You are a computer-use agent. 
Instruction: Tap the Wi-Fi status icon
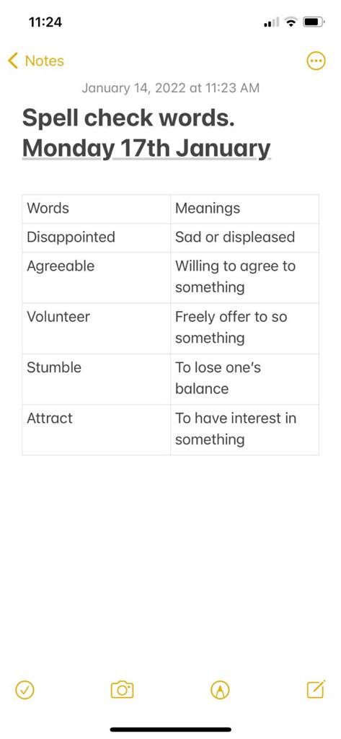tap(292, 22)
